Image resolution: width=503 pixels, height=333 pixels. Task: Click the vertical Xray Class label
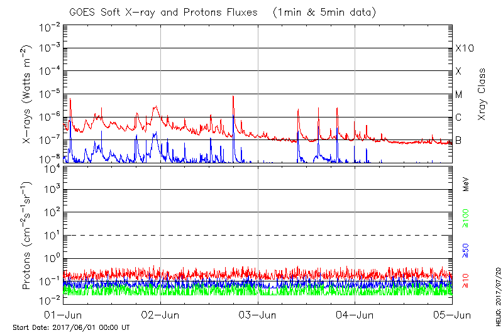(482, 94)
